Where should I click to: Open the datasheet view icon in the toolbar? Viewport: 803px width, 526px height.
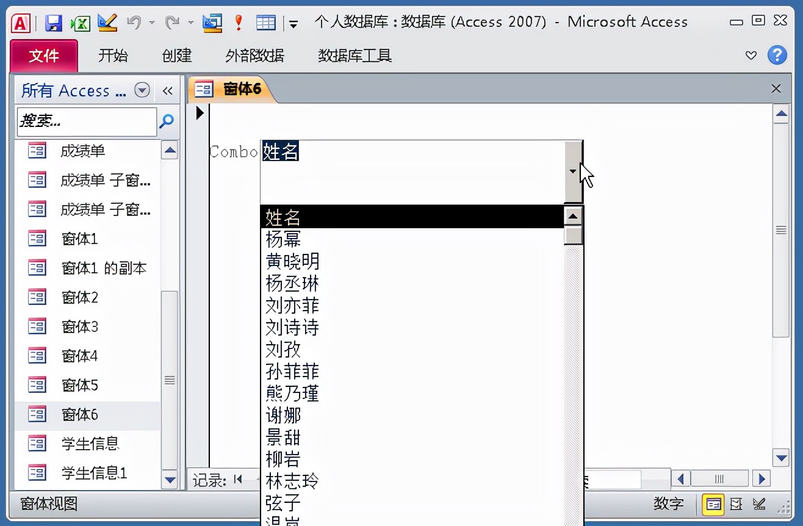point(265,22)
